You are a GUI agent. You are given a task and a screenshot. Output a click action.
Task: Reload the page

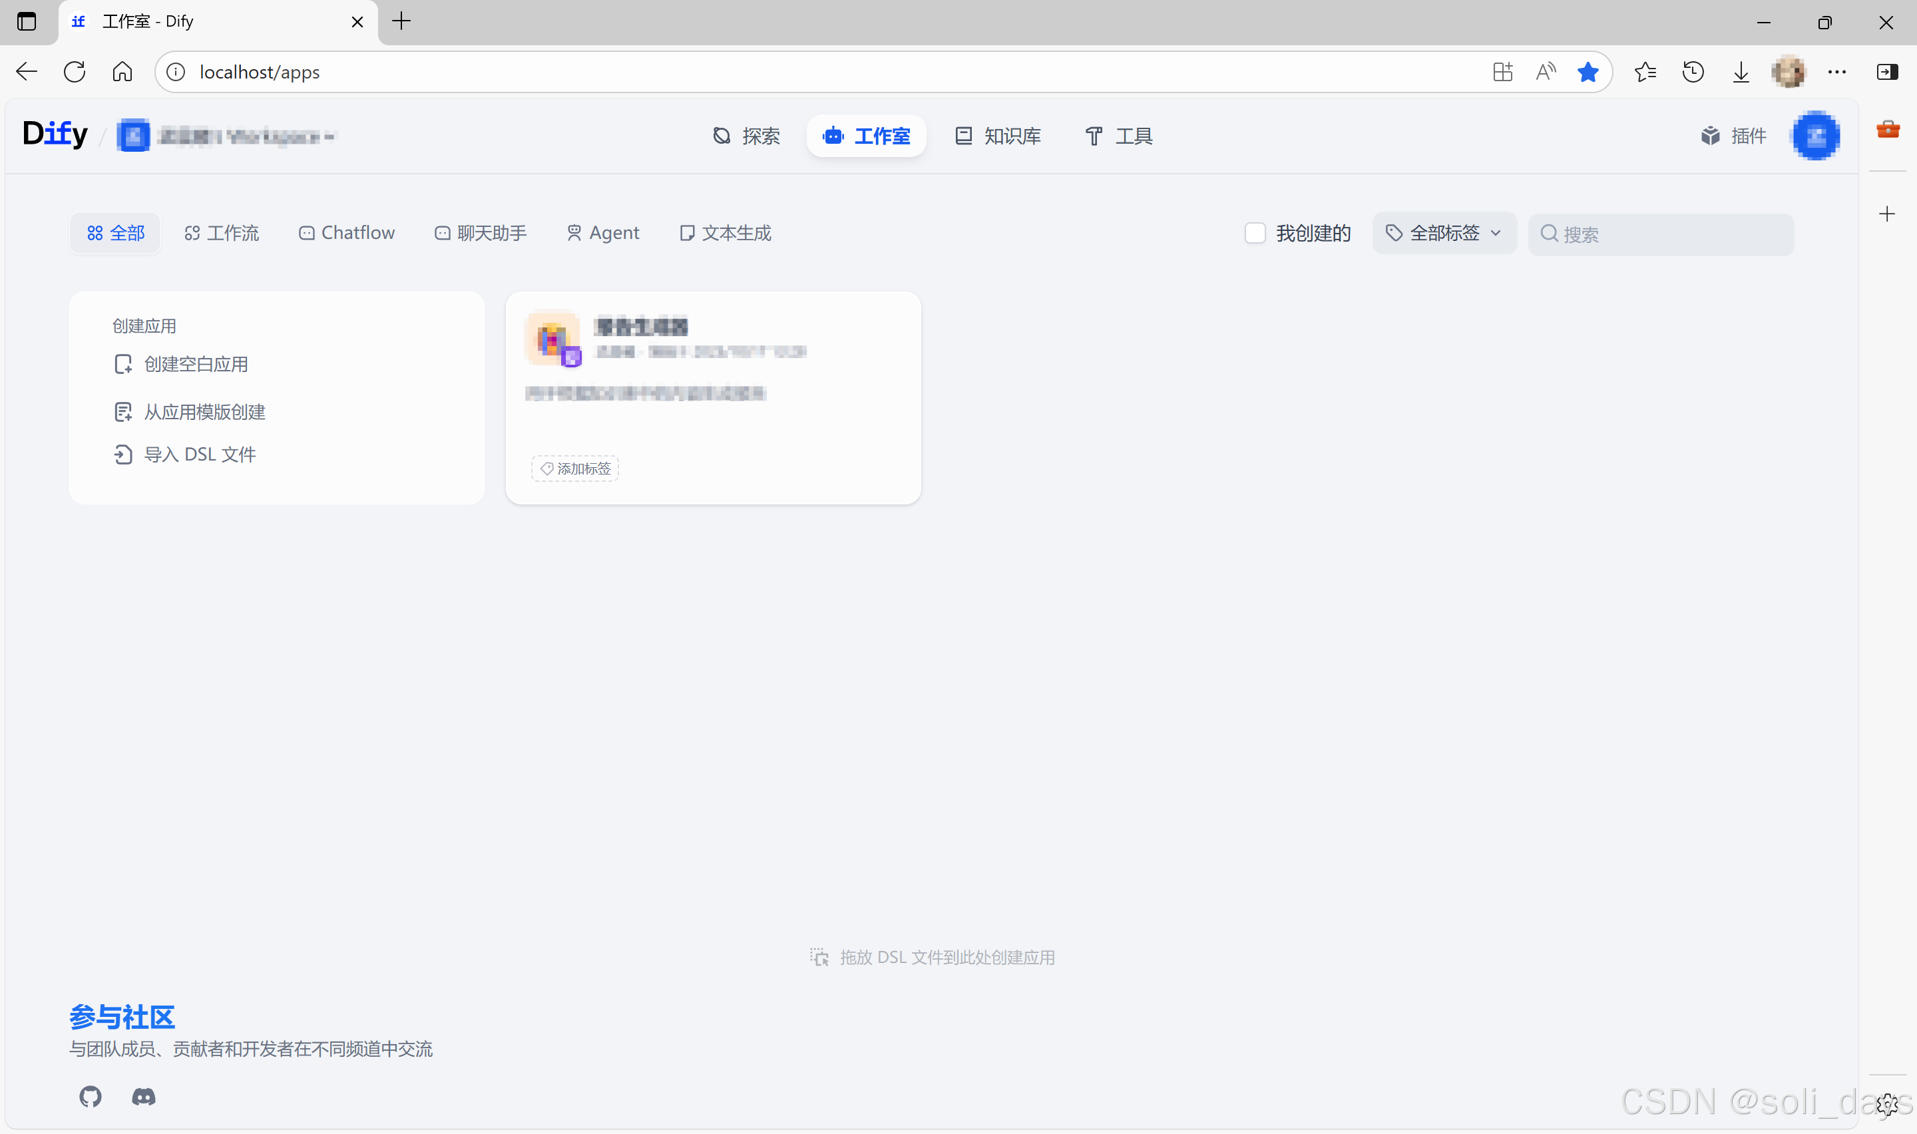75,72
